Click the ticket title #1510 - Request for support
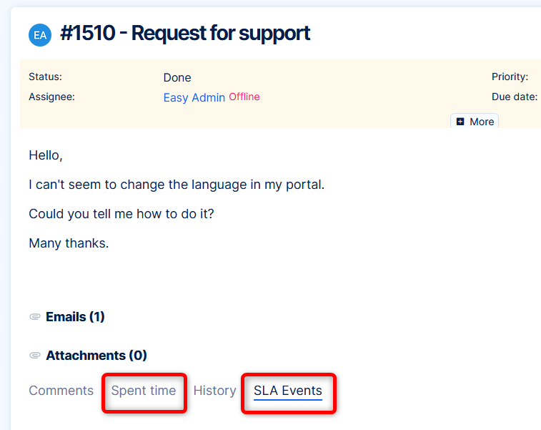The height and width of the screenshot is (430, 541). [x=185, y=33]
